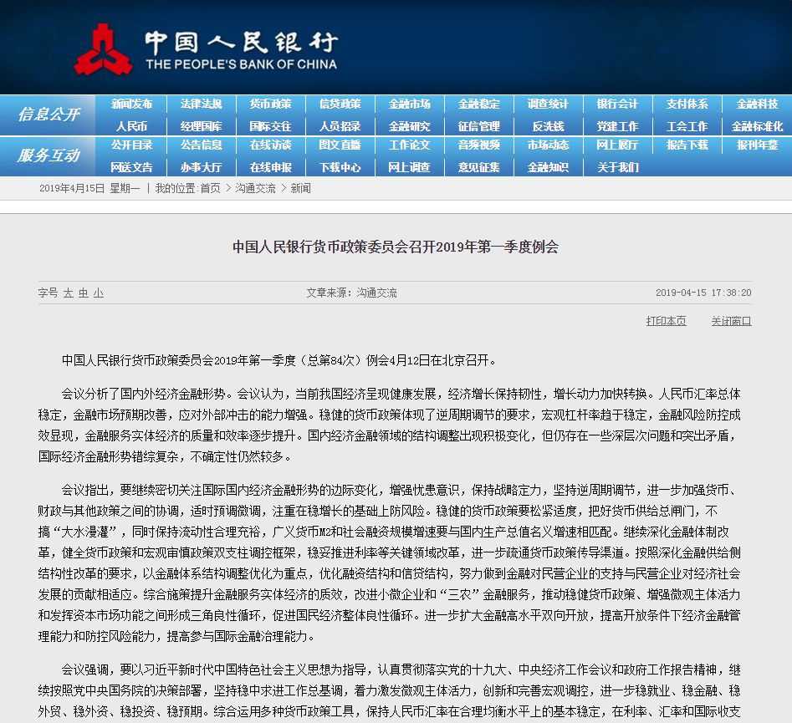This screenshot has width=792, height=723.
Task: Click 打印本页 to print page
Action: (x=667, y=321)
